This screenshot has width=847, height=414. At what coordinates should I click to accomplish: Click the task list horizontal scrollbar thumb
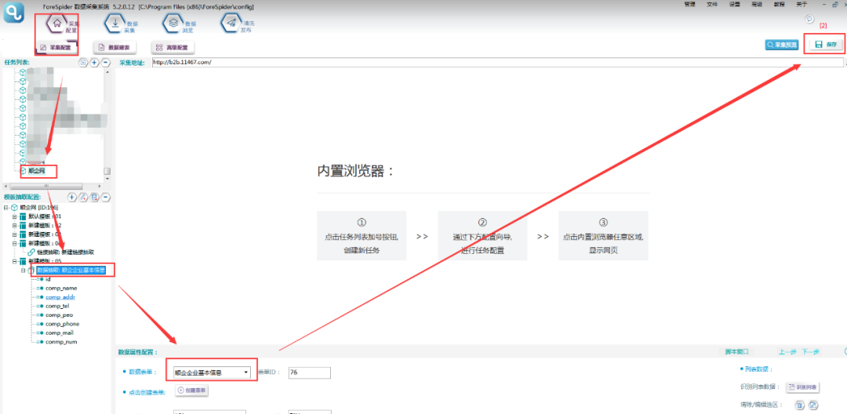pos(45,185)
